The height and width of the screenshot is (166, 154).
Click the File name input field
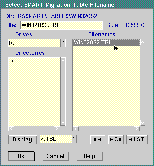point(61,25)
